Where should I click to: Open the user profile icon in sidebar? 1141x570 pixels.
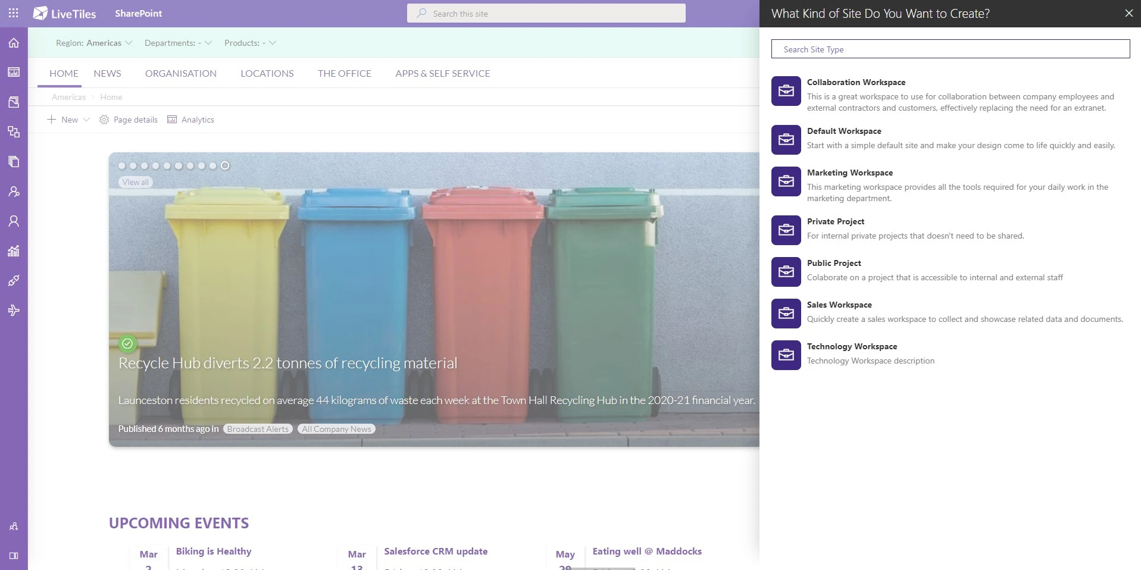14,221
